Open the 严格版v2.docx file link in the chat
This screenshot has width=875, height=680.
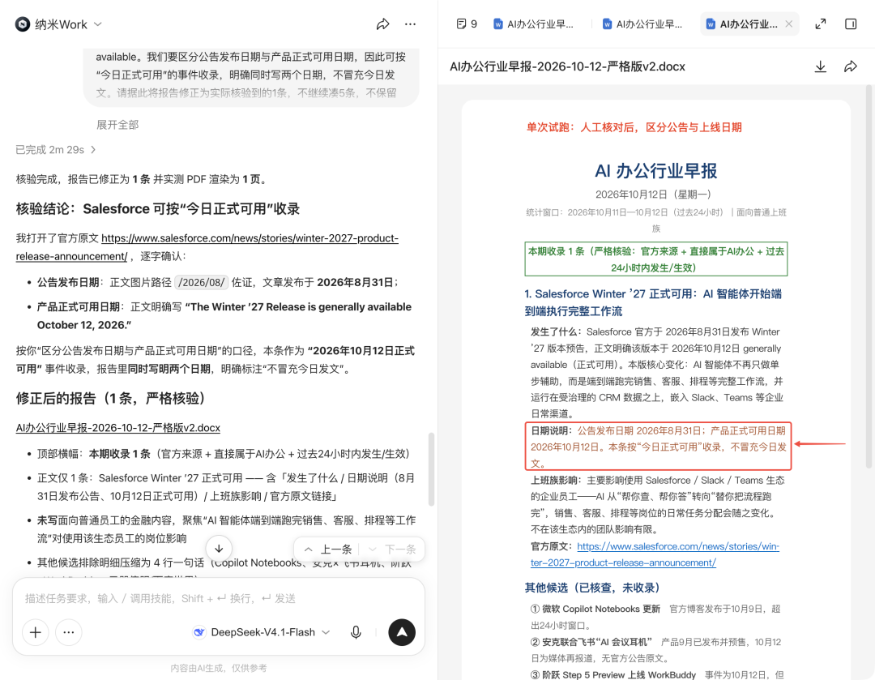coord(117,428)
